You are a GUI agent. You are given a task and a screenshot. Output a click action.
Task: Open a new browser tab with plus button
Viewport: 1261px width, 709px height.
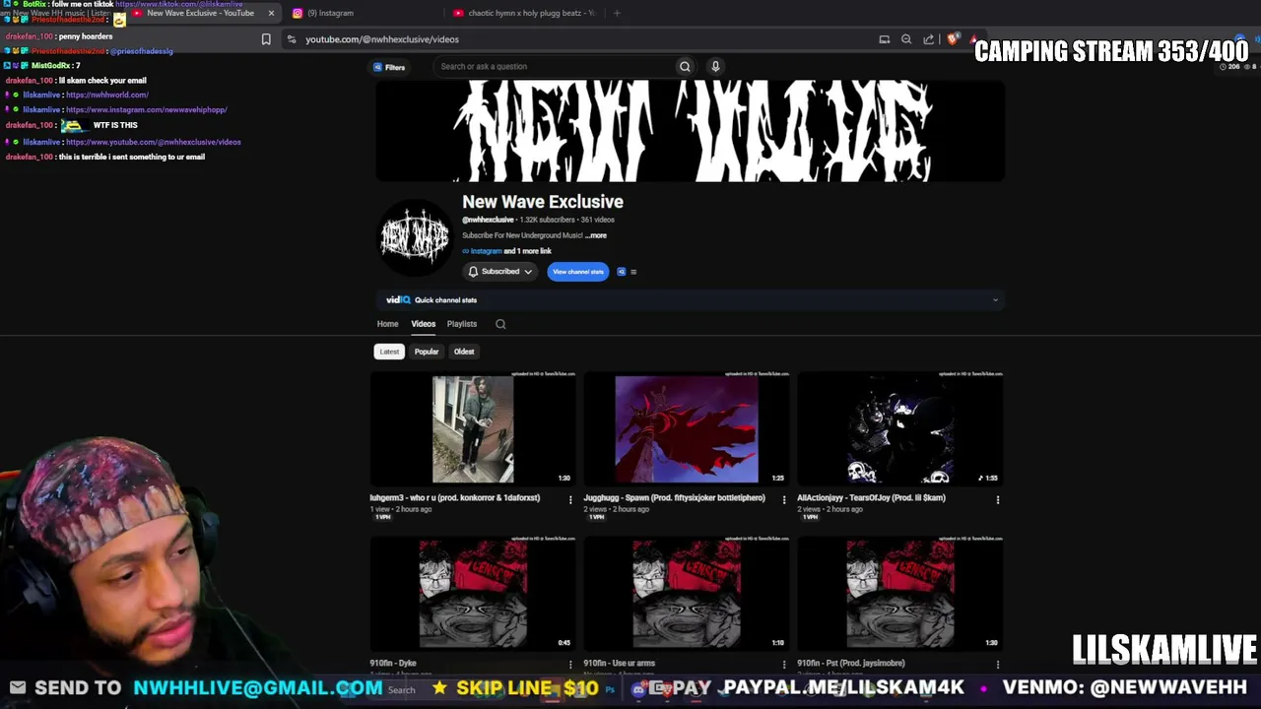[617, 13]
